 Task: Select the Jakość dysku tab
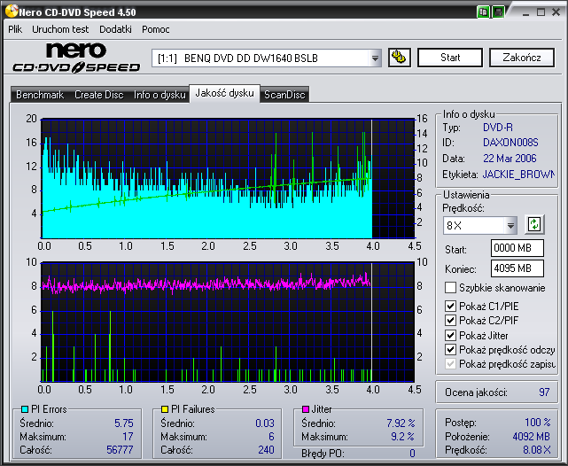point(224,93)
